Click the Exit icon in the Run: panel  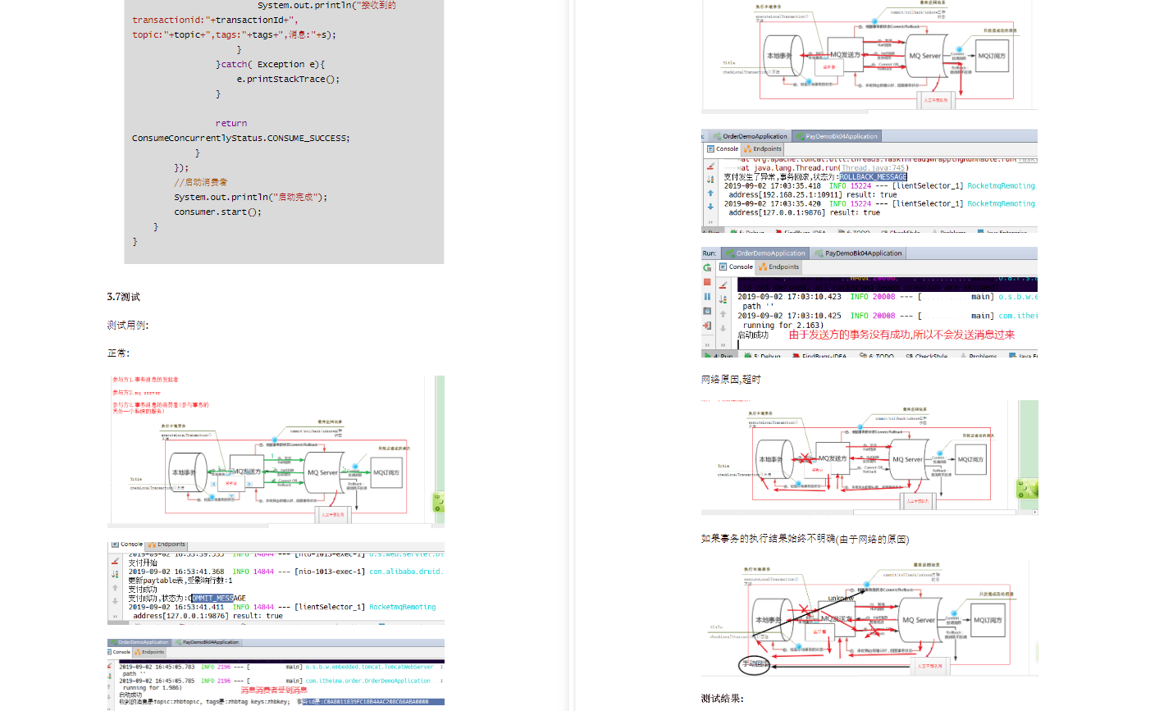(x=707, y=326)
